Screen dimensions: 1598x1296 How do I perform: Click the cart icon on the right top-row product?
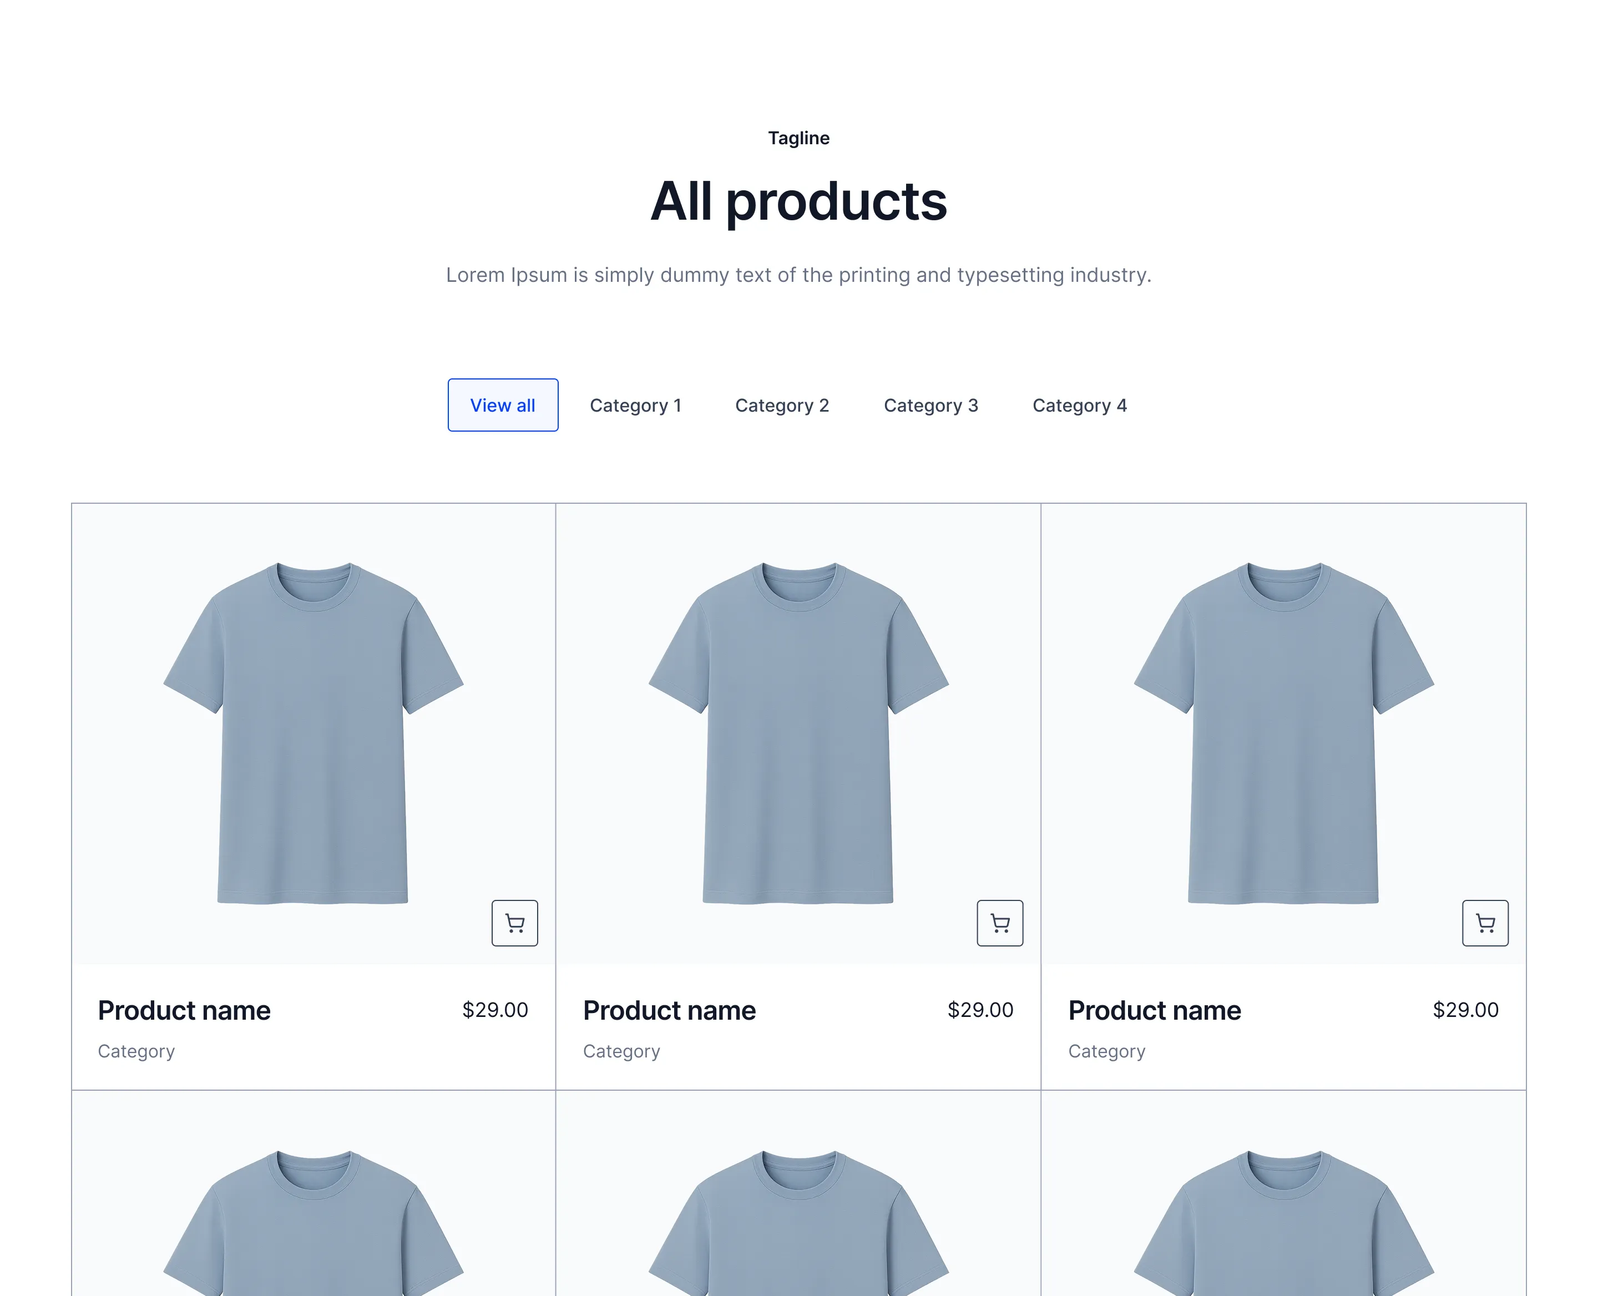tap(1485, 923)
